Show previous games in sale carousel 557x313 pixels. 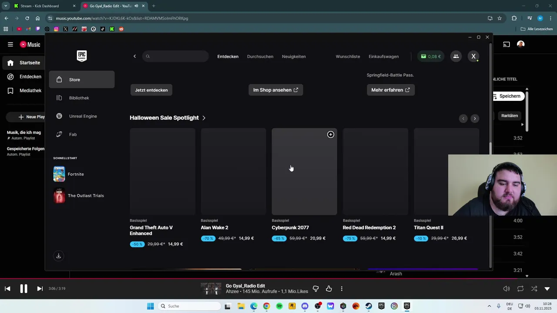463,118
